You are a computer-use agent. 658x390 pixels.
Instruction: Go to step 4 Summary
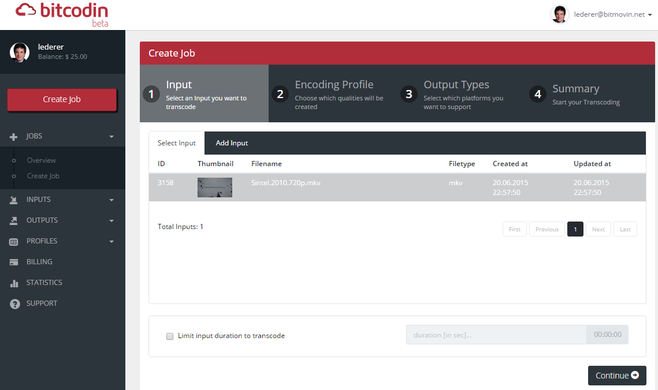590,93
